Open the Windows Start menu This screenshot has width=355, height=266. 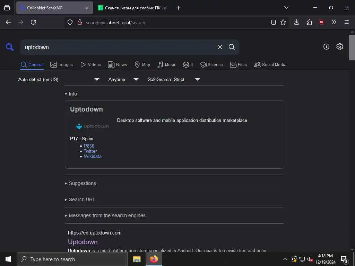point(8,259)
